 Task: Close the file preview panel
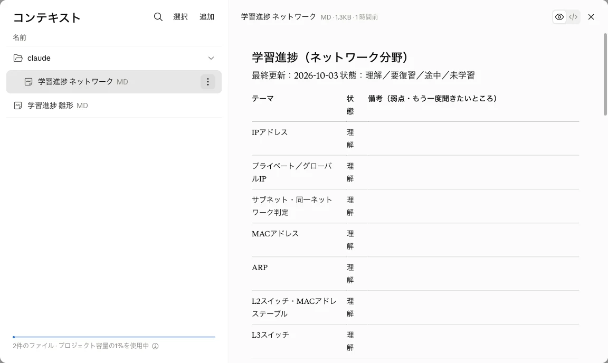591,17
